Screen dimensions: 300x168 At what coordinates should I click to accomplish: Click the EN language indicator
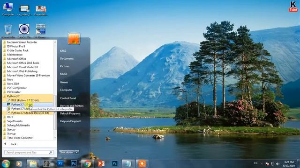coord(255,163)
